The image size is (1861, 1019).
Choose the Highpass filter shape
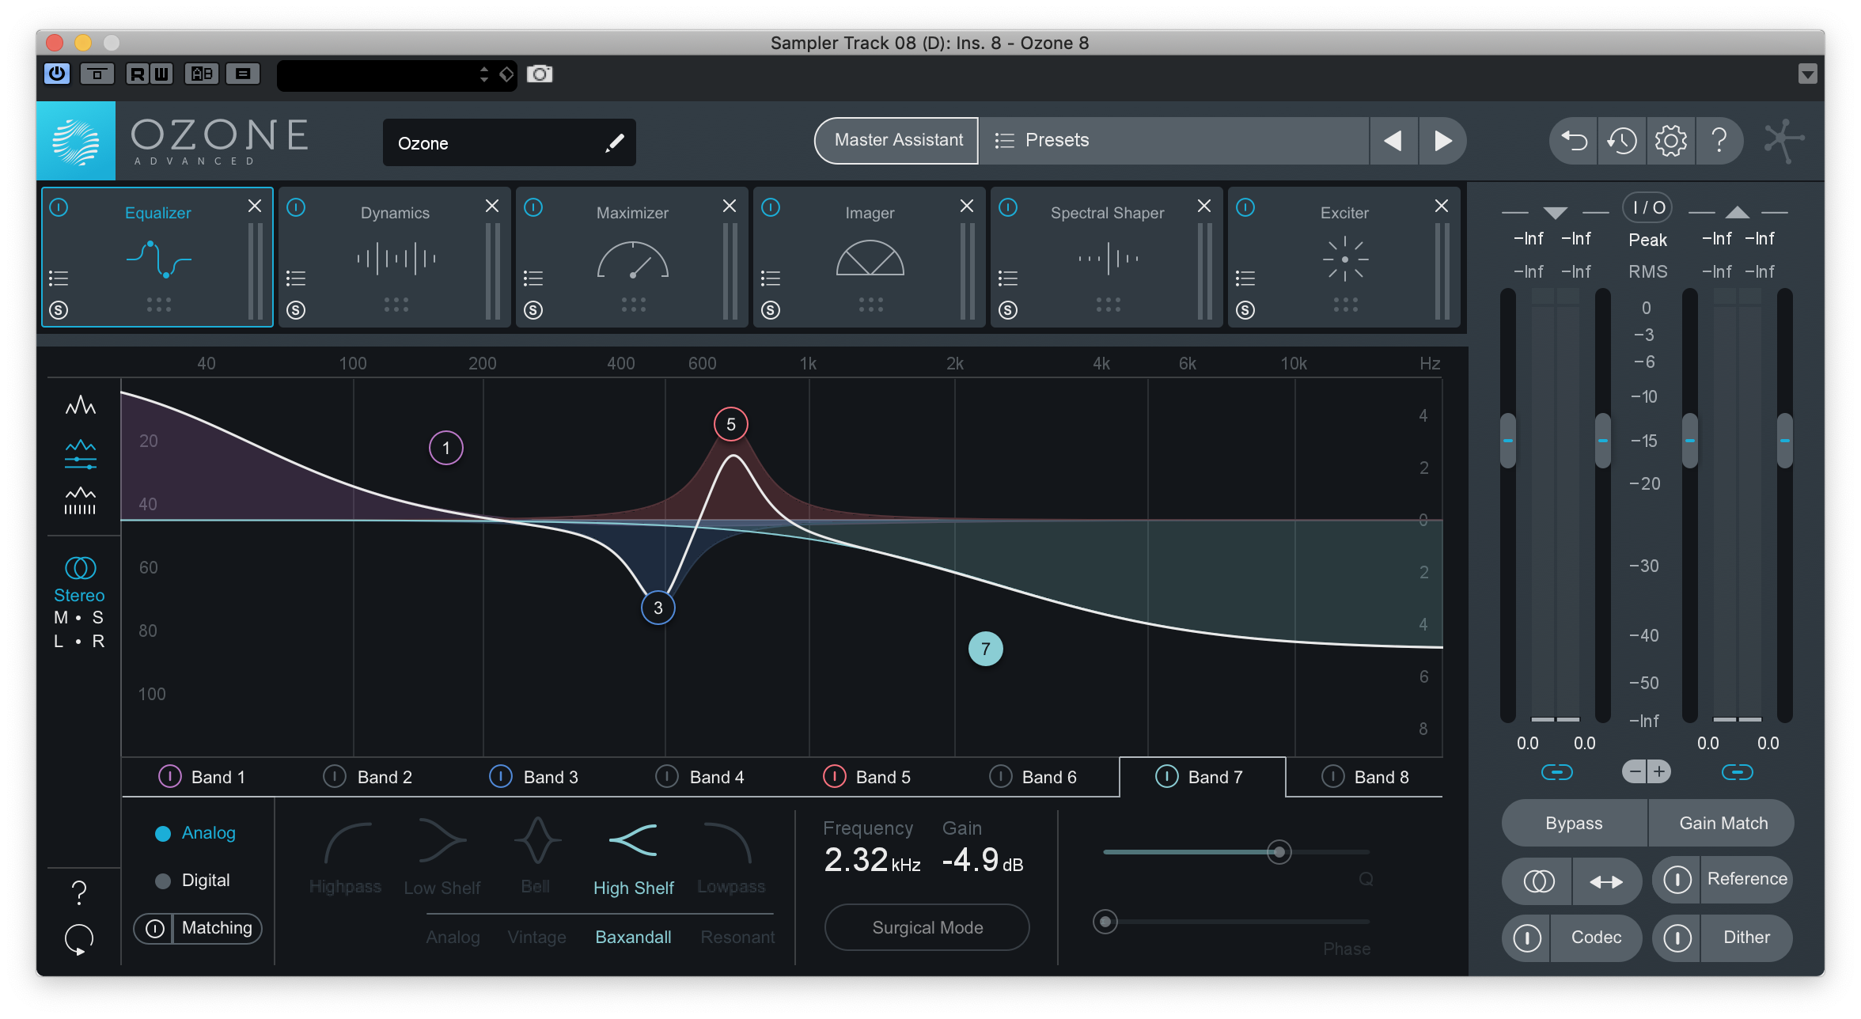tap(346, 858)
